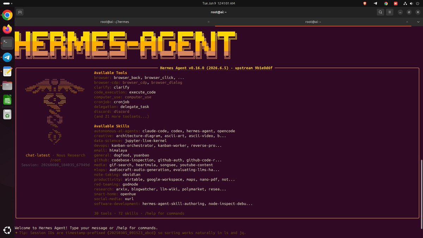423x238 pixels.
Task: Close the root@ai: ~ terminal tab
Action: pyautogui.click(x=407, y=22)
